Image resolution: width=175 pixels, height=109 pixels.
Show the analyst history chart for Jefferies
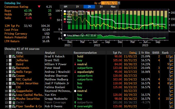(171, 60)
